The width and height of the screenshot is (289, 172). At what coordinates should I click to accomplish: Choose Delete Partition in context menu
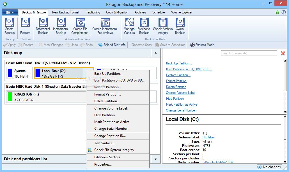click(x=118, y=101)
